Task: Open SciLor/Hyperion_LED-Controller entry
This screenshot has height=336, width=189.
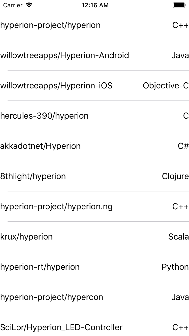Action: [x=61, y=327]
